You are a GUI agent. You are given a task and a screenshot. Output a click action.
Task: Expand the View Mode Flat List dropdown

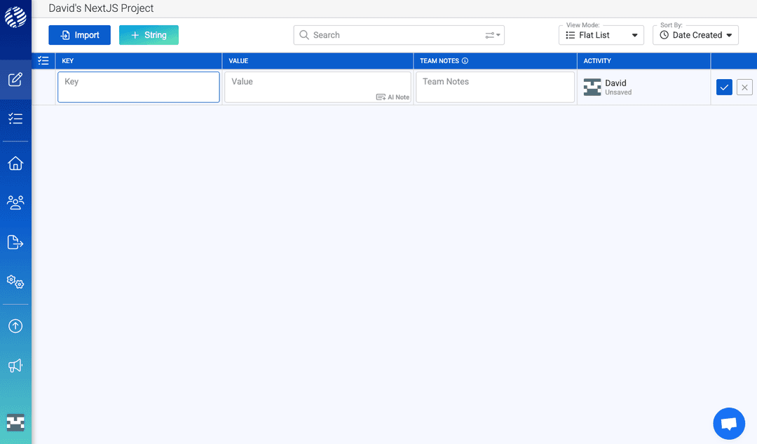(601, 35)
